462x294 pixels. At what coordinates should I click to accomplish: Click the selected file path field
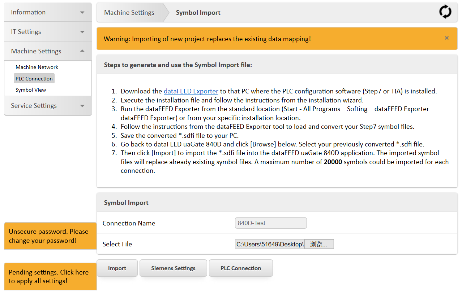coord(269,244)
